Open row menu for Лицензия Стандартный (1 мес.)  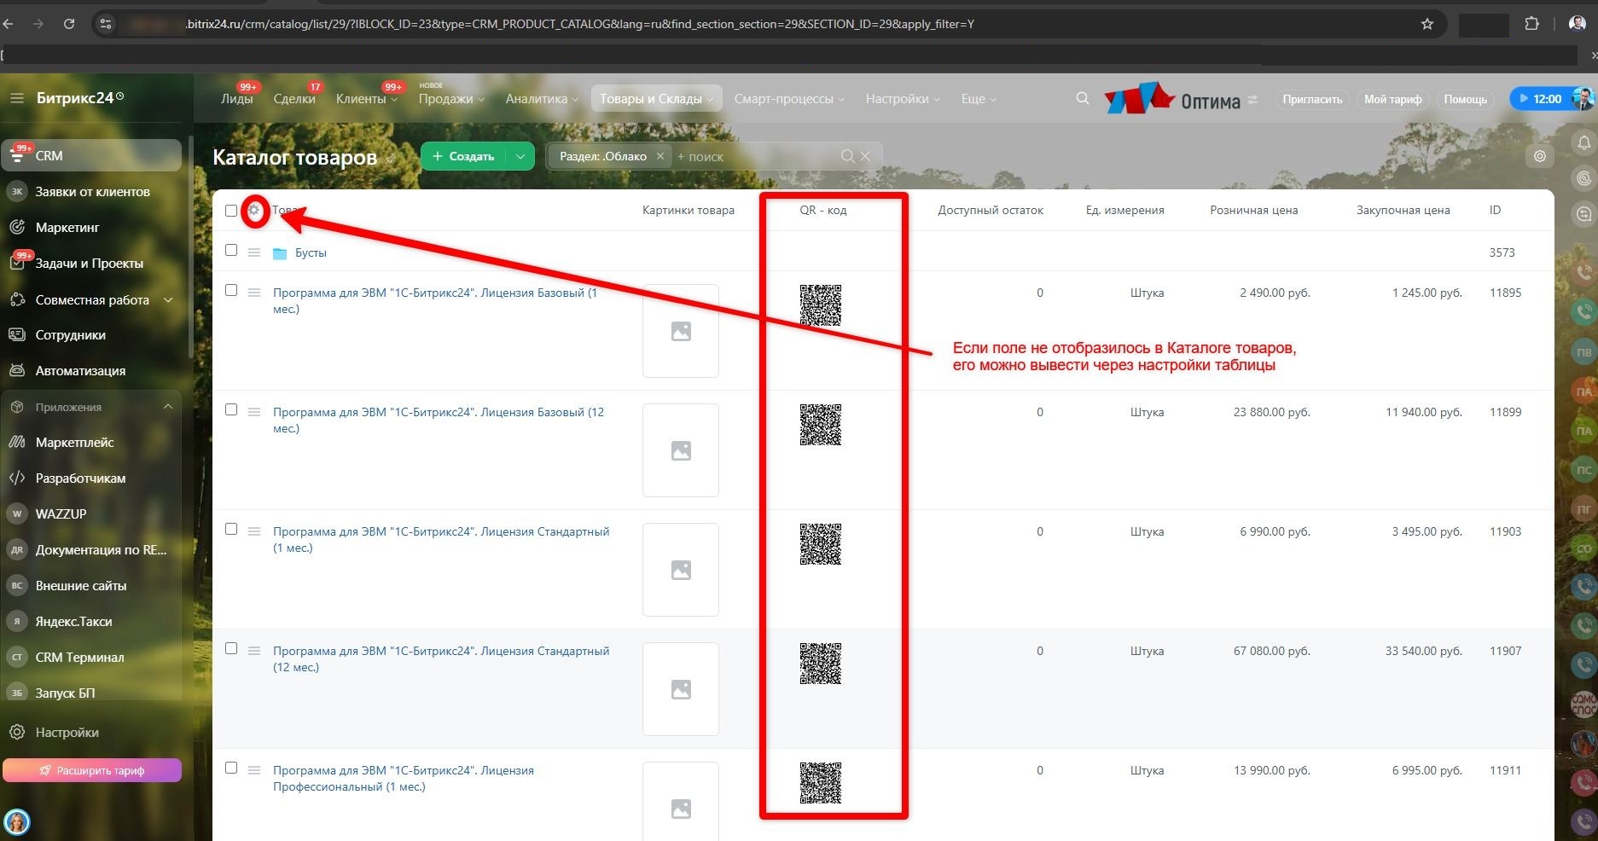pyautogui.click(x=253, y=531)
